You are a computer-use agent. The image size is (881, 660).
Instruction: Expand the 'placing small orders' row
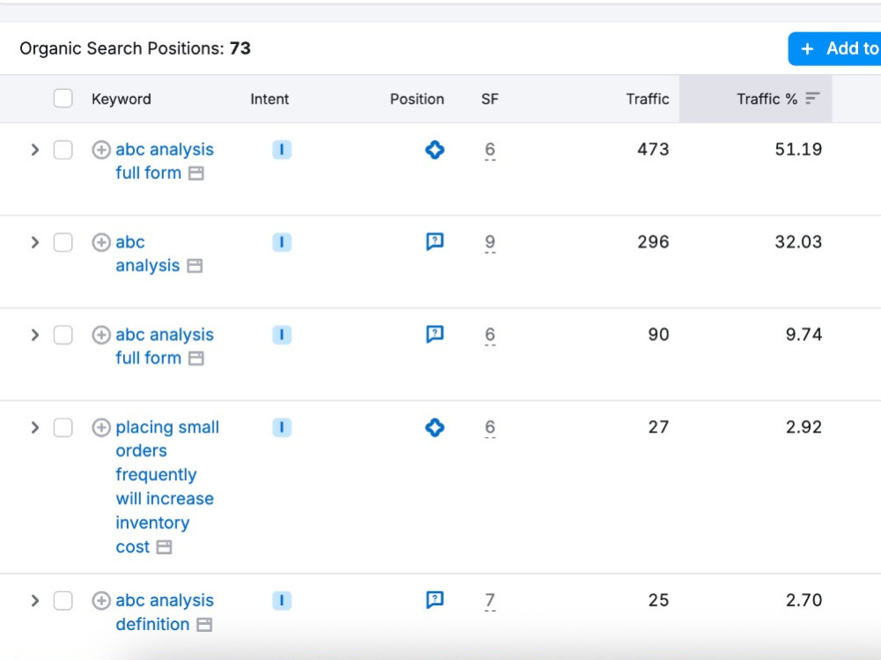[x=35, y=427]
